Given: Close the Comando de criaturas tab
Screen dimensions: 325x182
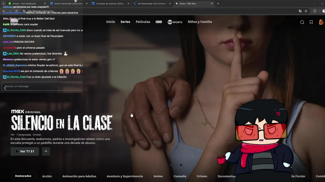Looking at the screenshot, I should pos(128,4).
